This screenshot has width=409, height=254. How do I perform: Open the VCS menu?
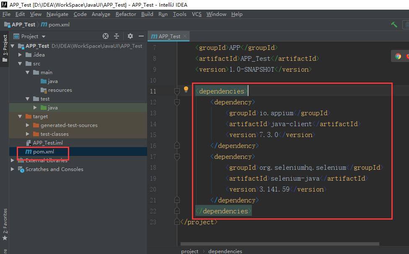click(197, 14)
